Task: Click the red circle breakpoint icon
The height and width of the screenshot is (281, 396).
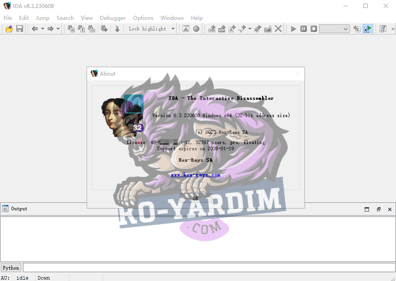Action: 196,29
